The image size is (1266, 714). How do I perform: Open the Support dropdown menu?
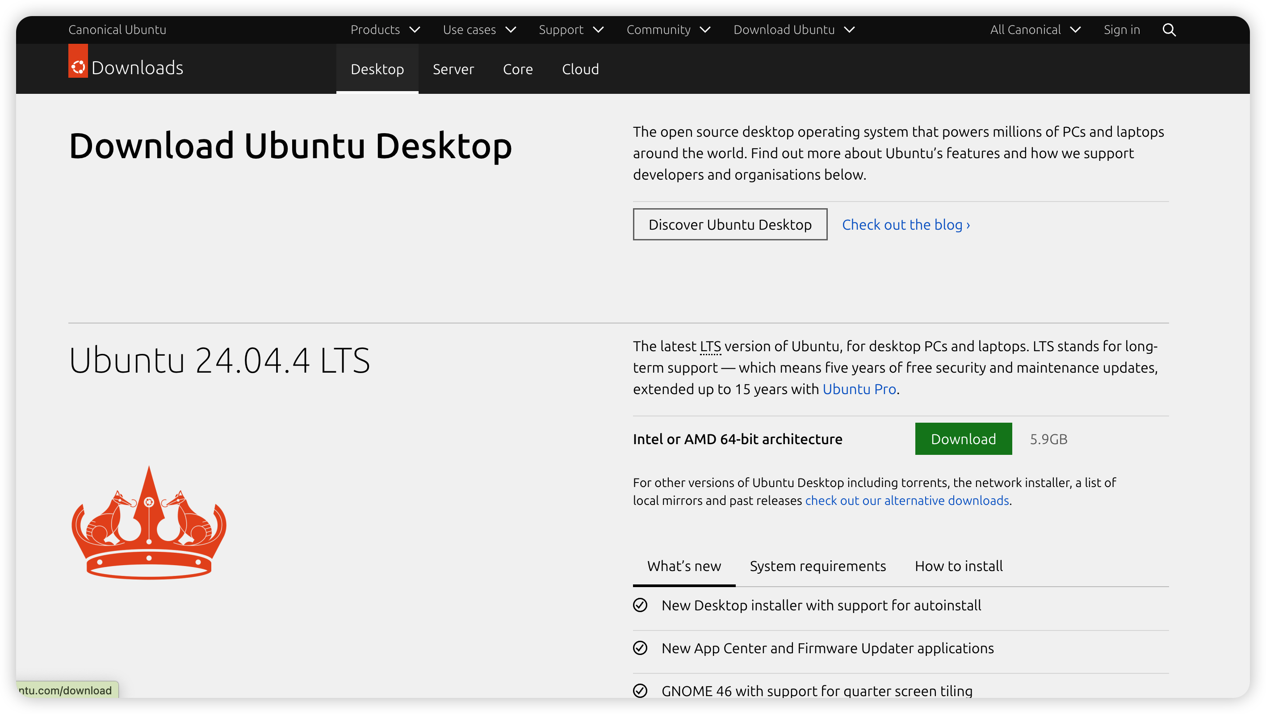(570, 30)
